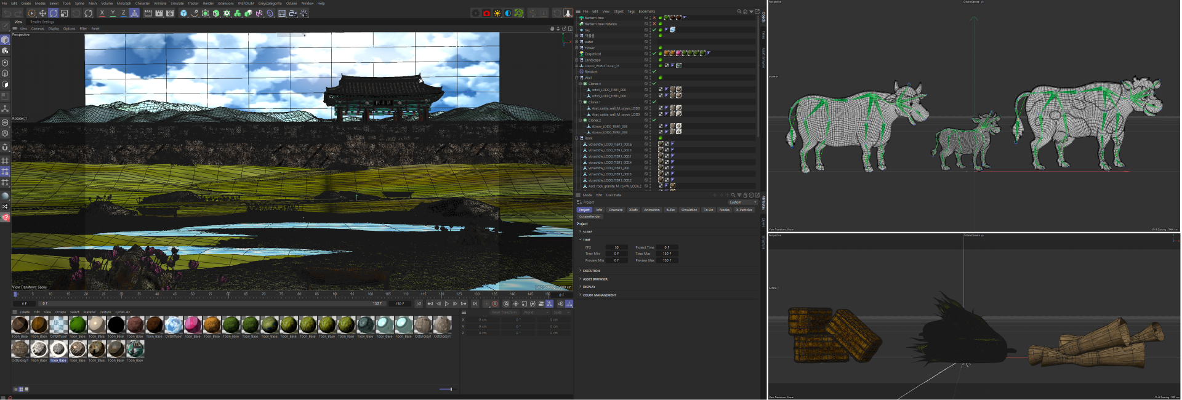Click Render to Picture Viewer icon

pyautogui.click(x=159, y=13)
